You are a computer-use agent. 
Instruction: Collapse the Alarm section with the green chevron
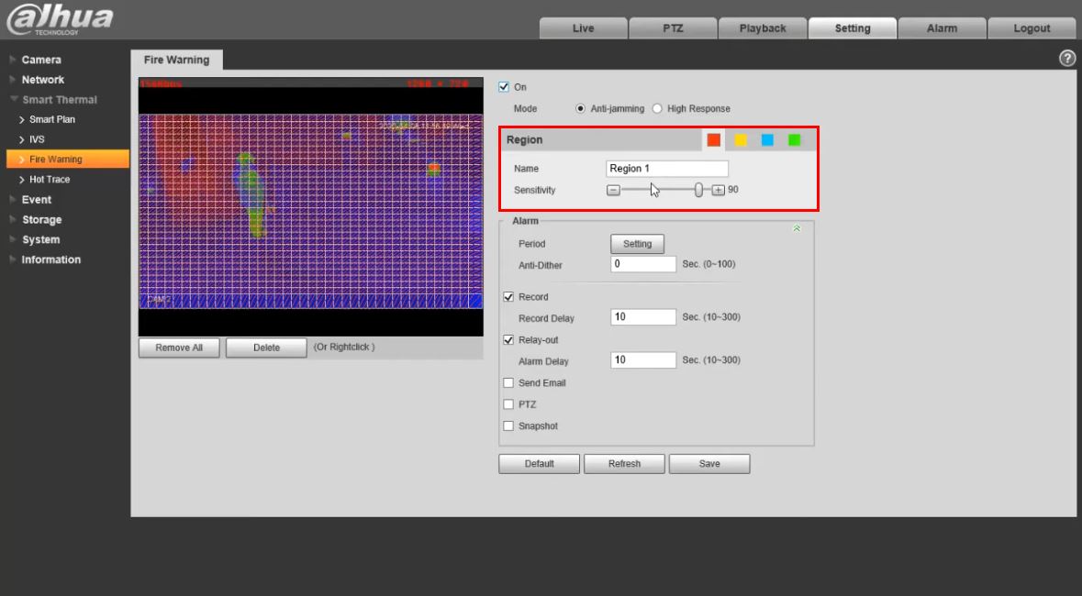tap(797, 228)
